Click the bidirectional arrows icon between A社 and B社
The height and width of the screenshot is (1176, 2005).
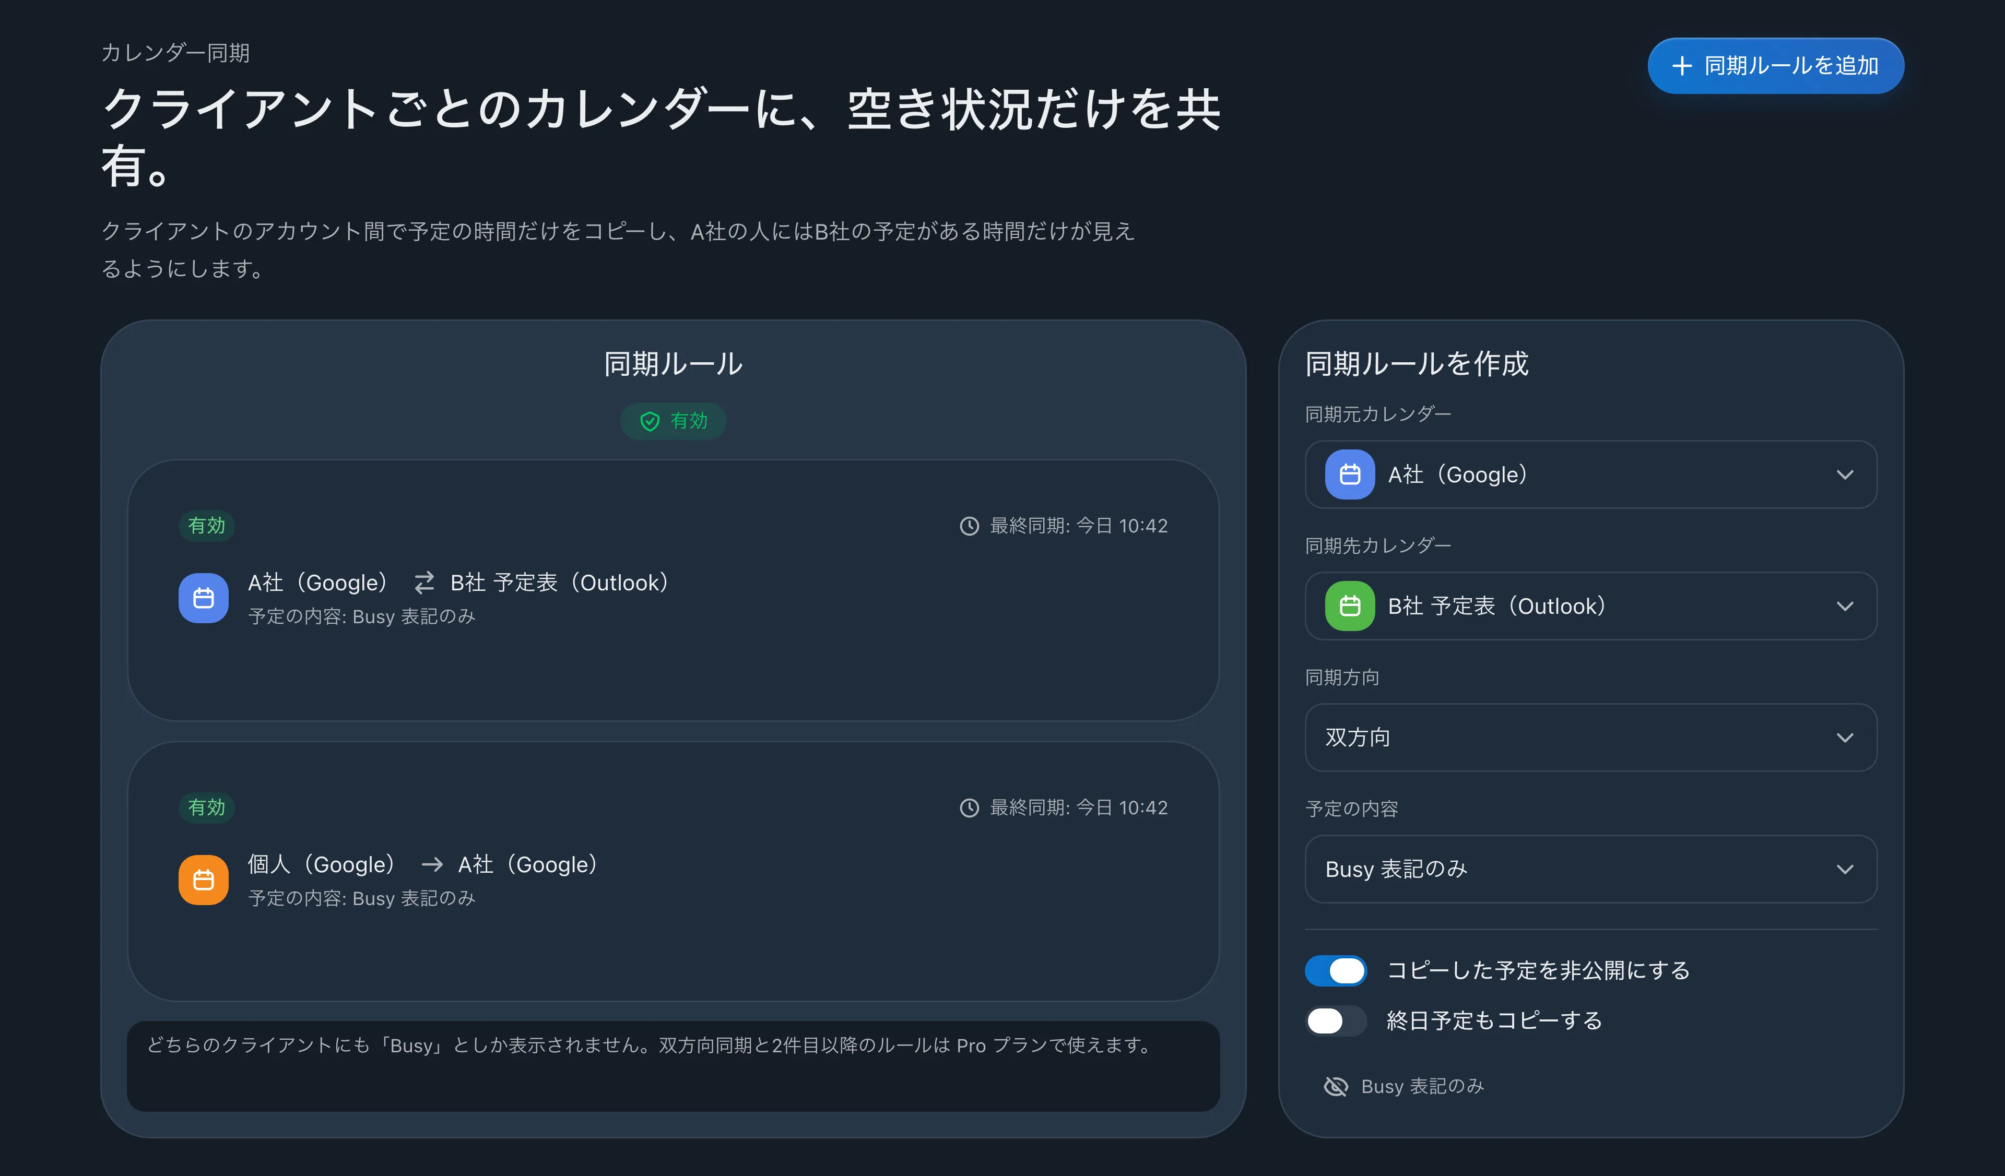pyautogui.click(x=424, y=583)
